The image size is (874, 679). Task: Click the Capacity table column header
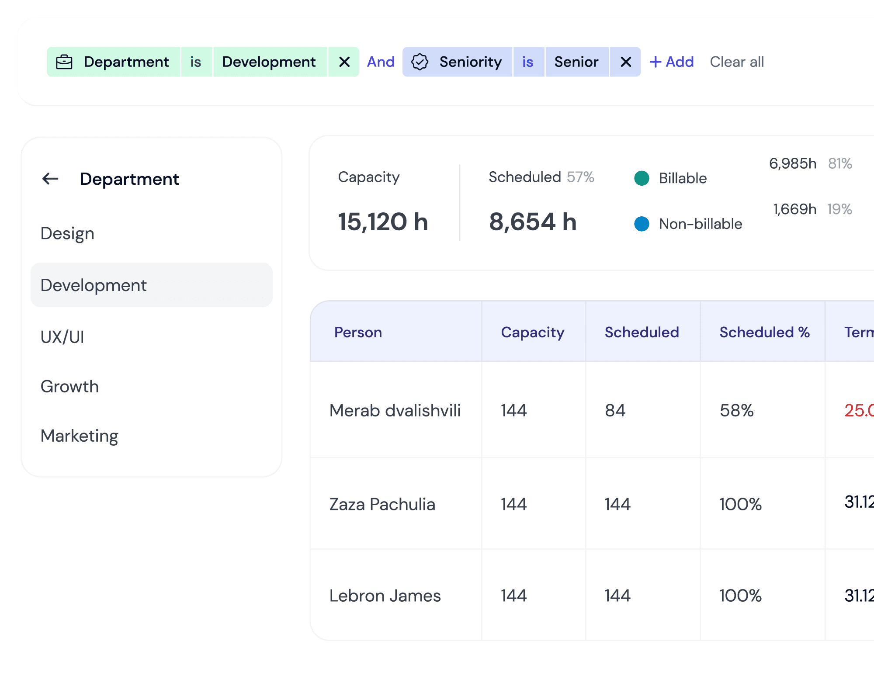(532, 332)
